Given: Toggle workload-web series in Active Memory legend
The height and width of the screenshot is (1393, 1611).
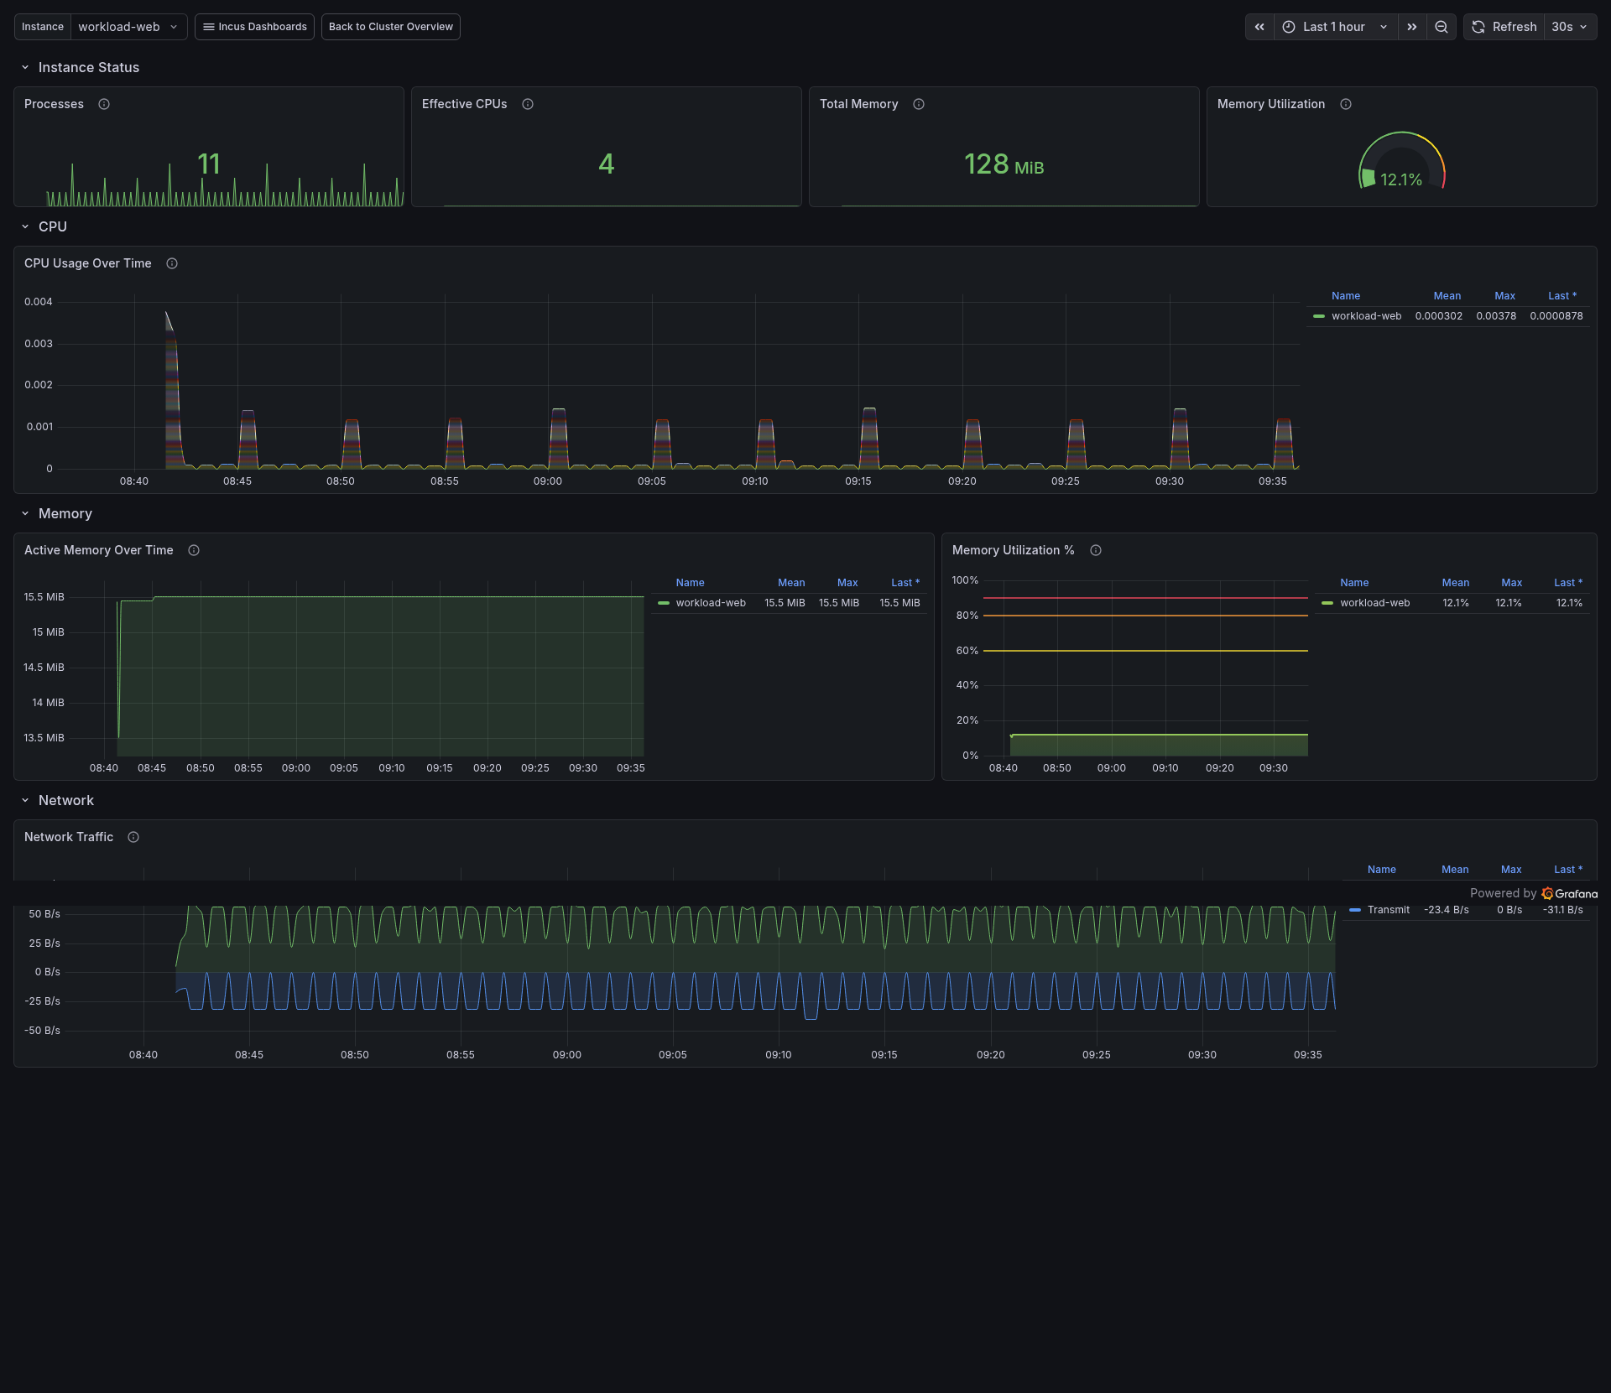Looking at the screenshot, I should click(711, 603).
